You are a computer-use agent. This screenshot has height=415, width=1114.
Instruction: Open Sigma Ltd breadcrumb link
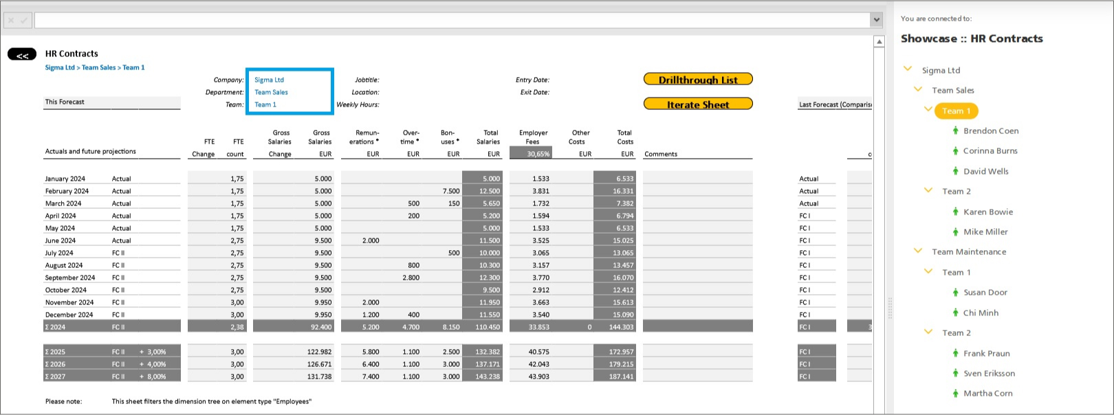point(60,67)
